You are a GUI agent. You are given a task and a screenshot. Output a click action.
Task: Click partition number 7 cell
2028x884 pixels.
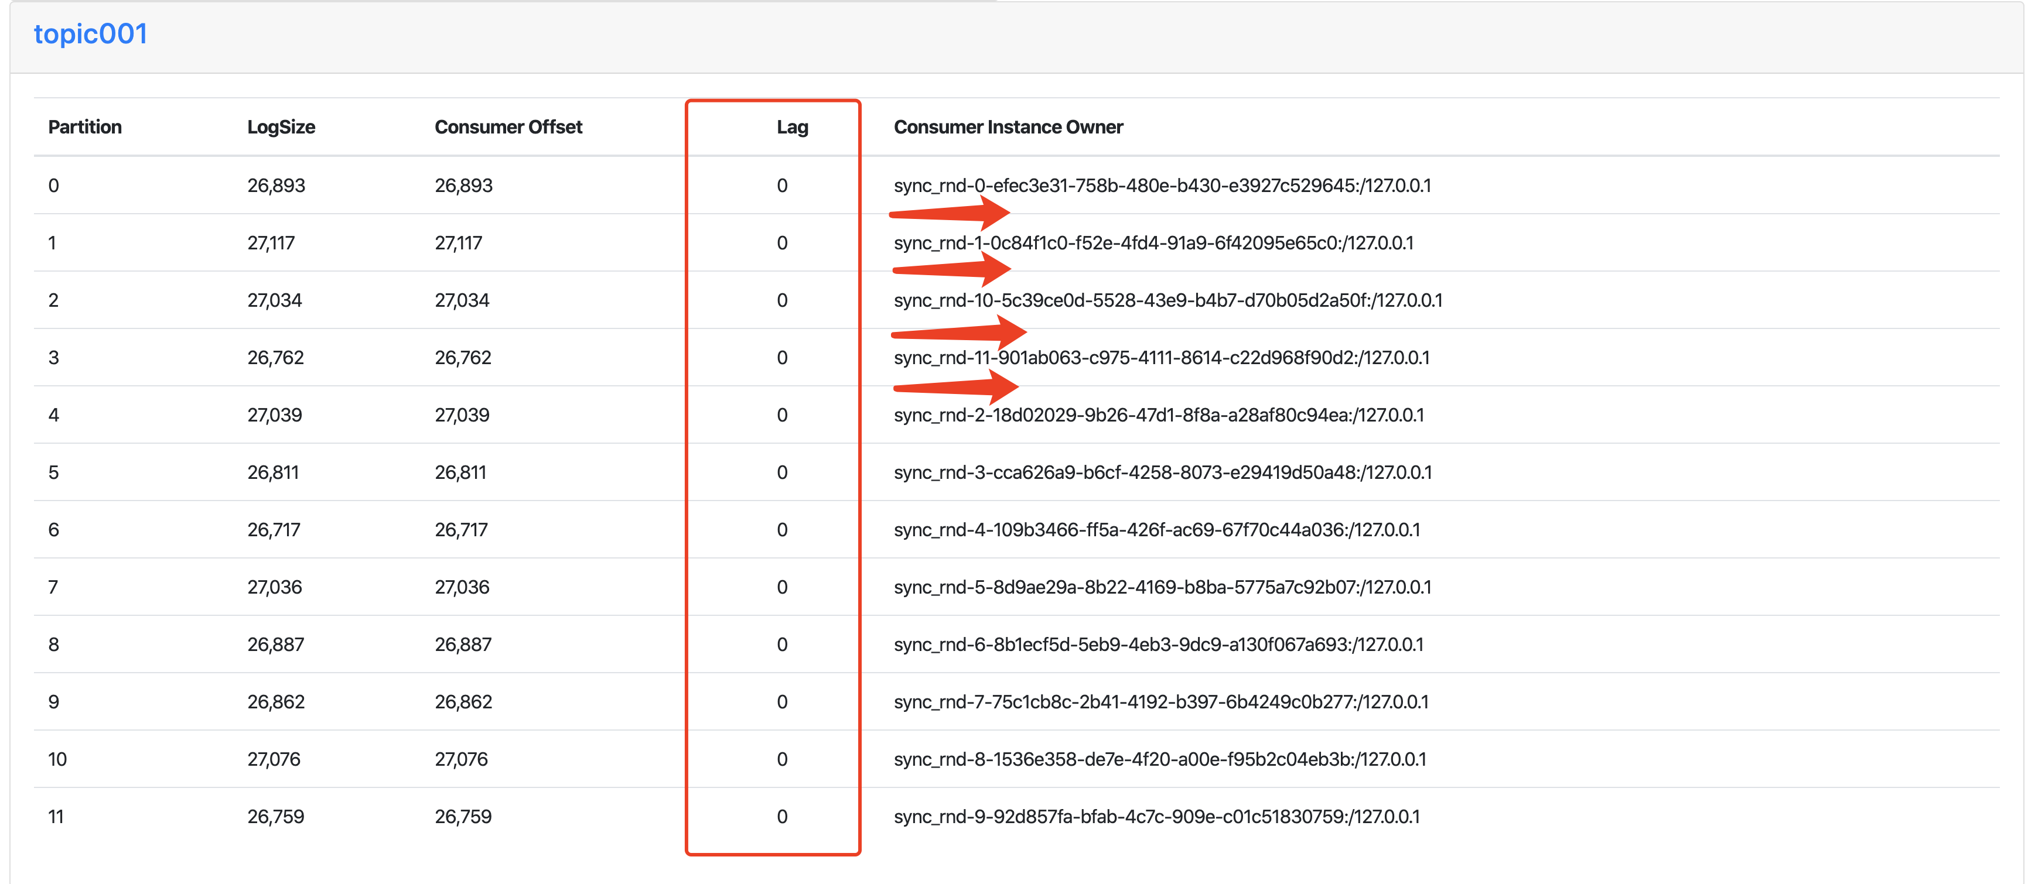point(53,588)
